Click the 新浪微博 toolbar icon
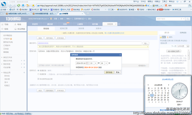 point(158,10)
